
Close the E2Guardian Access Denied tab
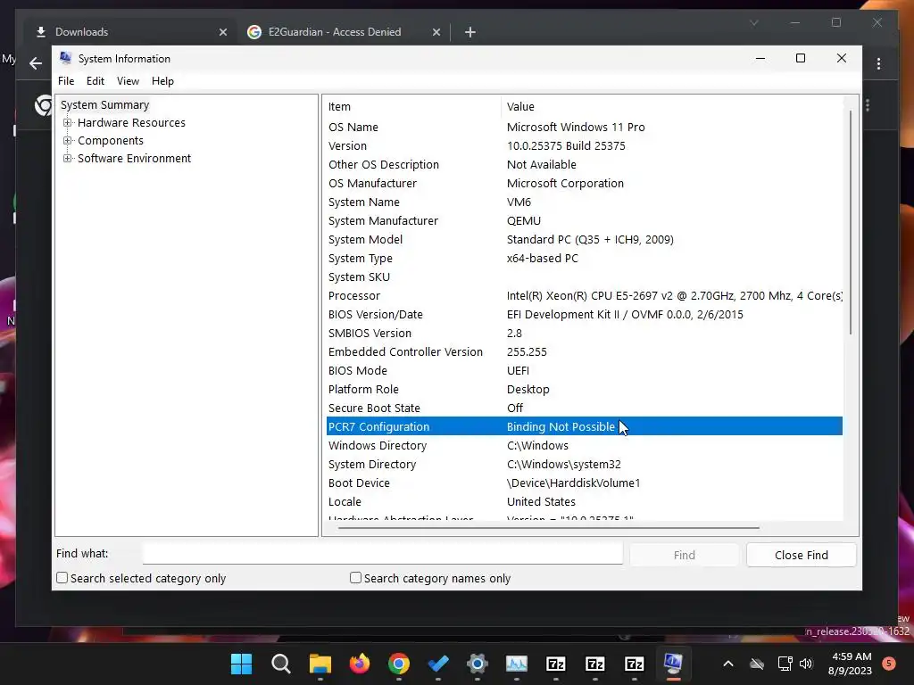[436, 32]
